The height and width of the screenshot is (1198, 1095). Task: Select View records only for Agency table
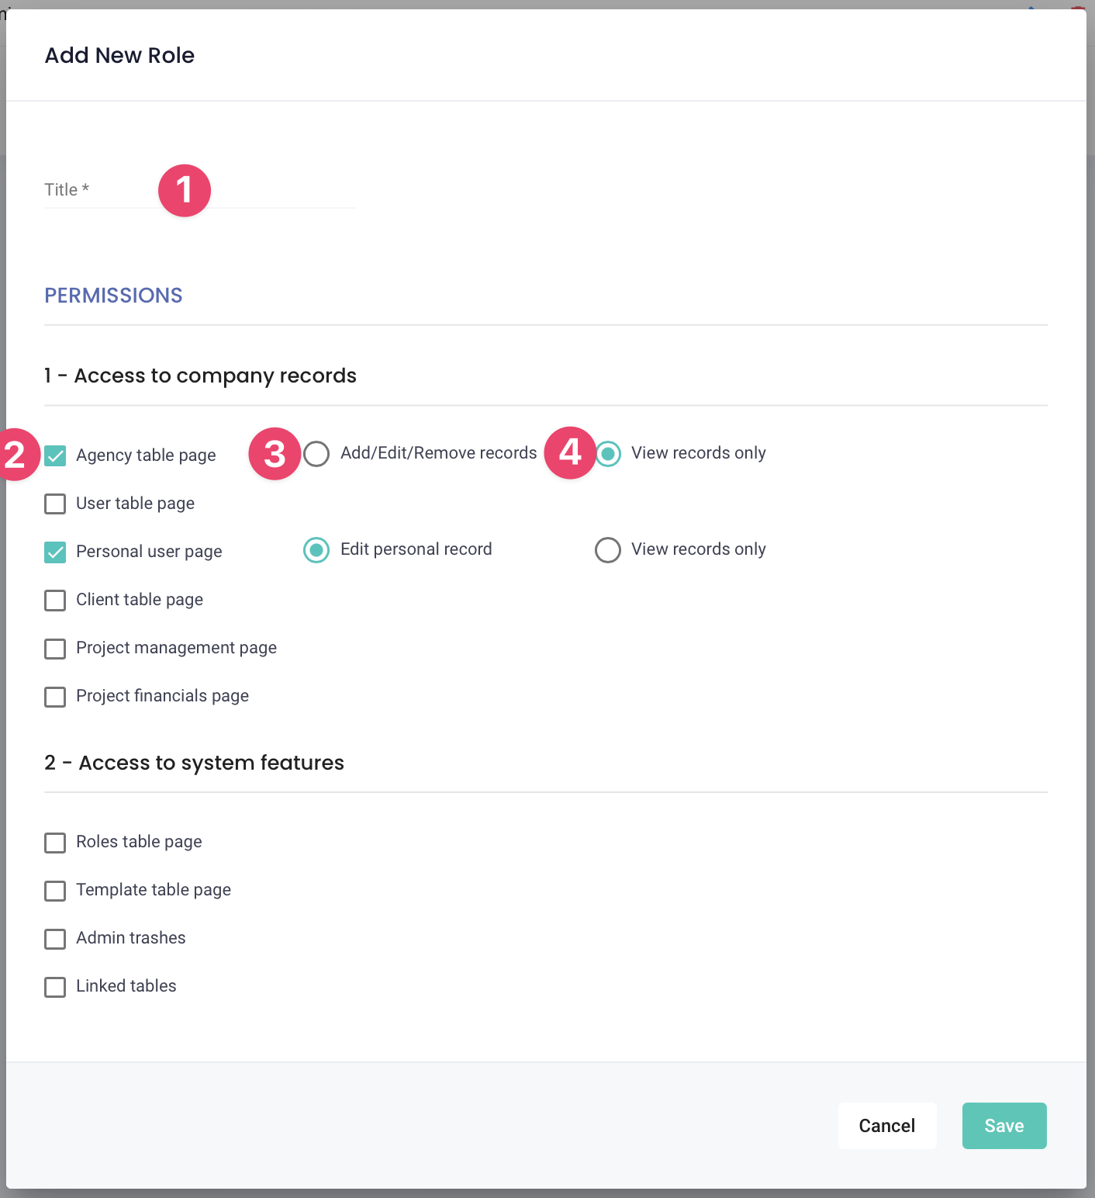pyautogui.click(x=608, y=453)
